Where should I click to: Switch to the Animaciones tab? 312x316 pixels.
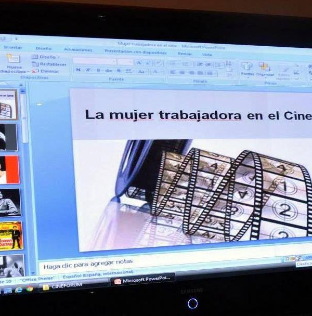(78, 50)
